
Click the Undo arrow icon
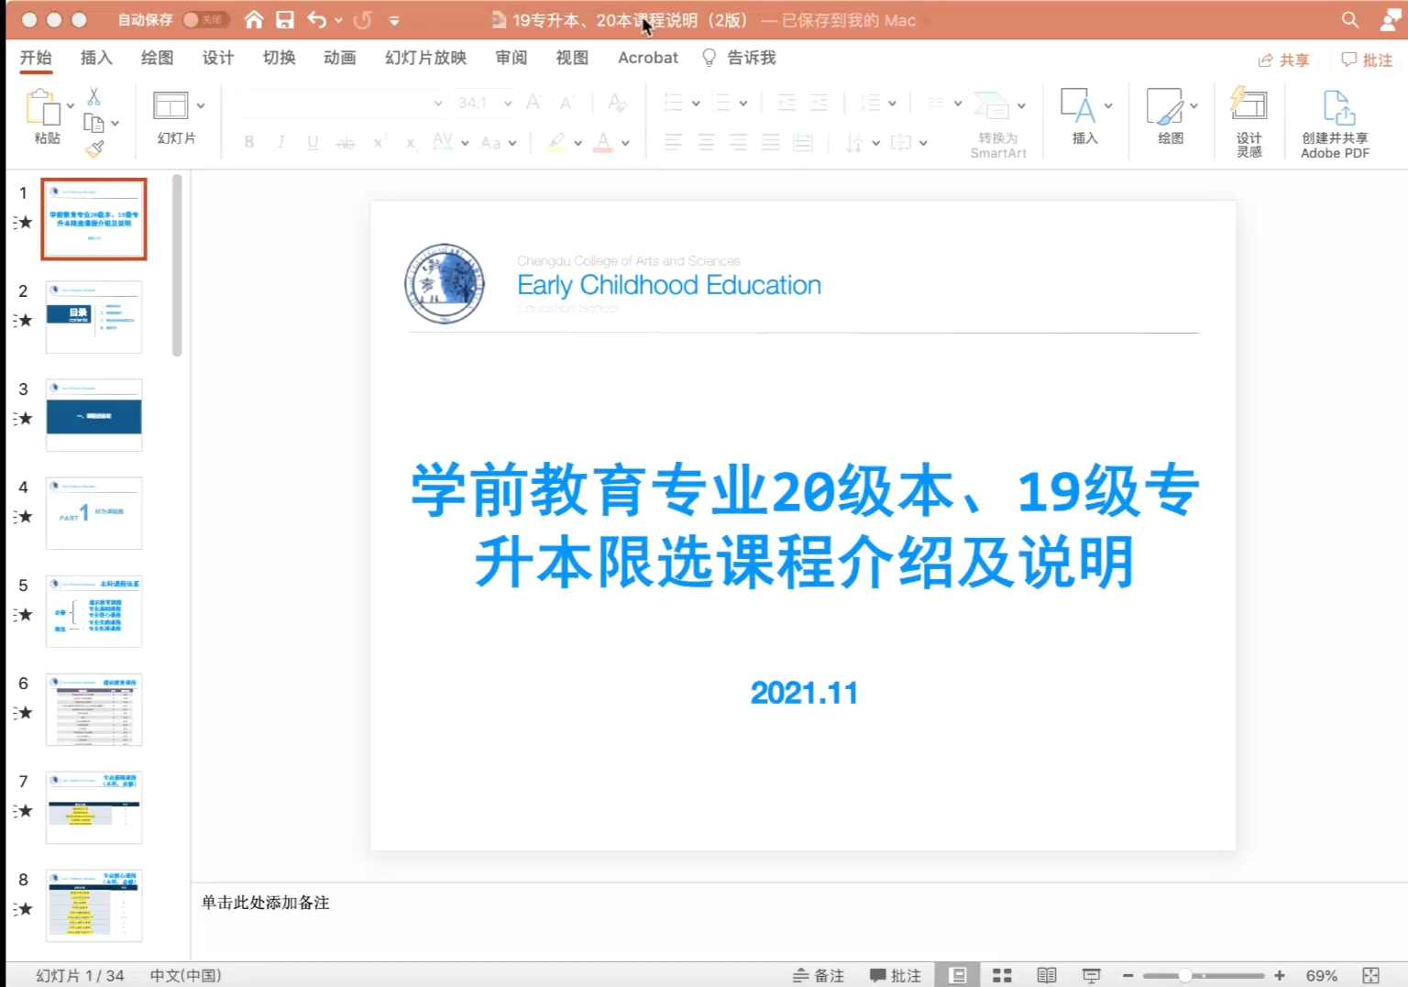point(317,19)
